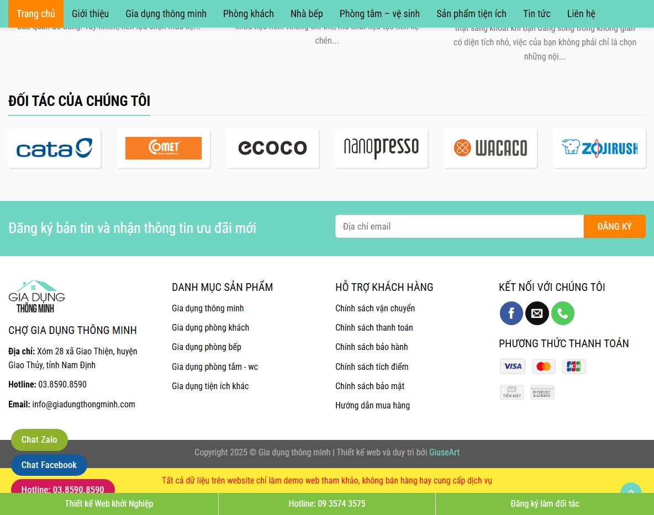Open footer link Gia dụng phòng bếp
Viewport: 654px width, 515px height.
coord(207,347)
